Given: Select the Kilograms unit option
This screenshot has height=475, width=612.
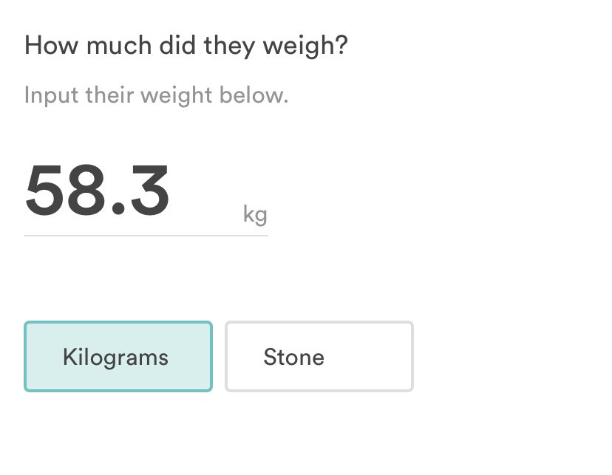Looking at the screenshot, I should [118, 357].
